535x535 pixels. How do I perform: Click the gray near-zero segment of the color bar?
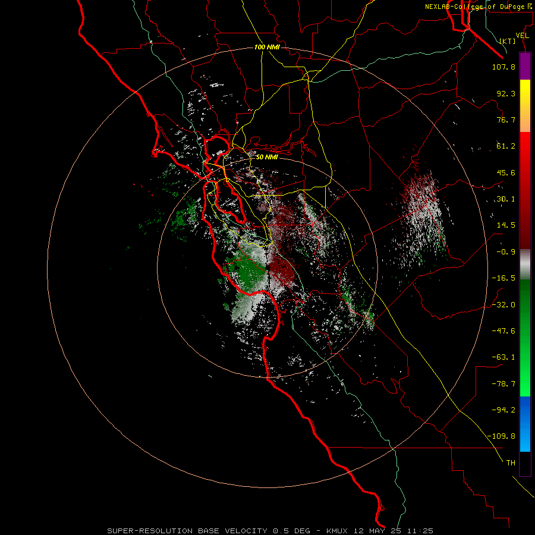coord(525,265)
